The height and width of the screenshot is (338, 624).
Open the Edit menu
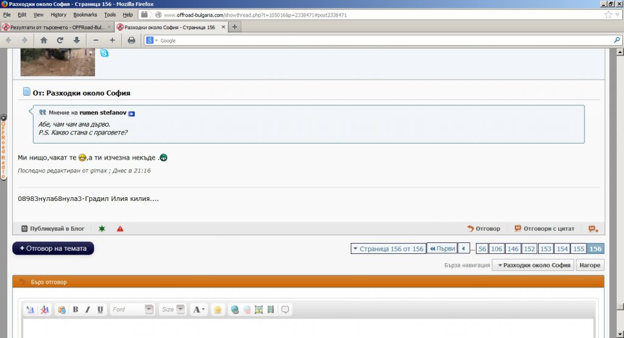pos(22,15)
